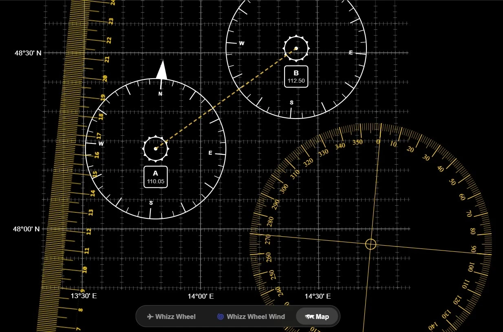Image resolution: width=503 pixels, height=332 pixels.
Task: Click the protractor 300 degree label
Action: click(x=285, y=189)
